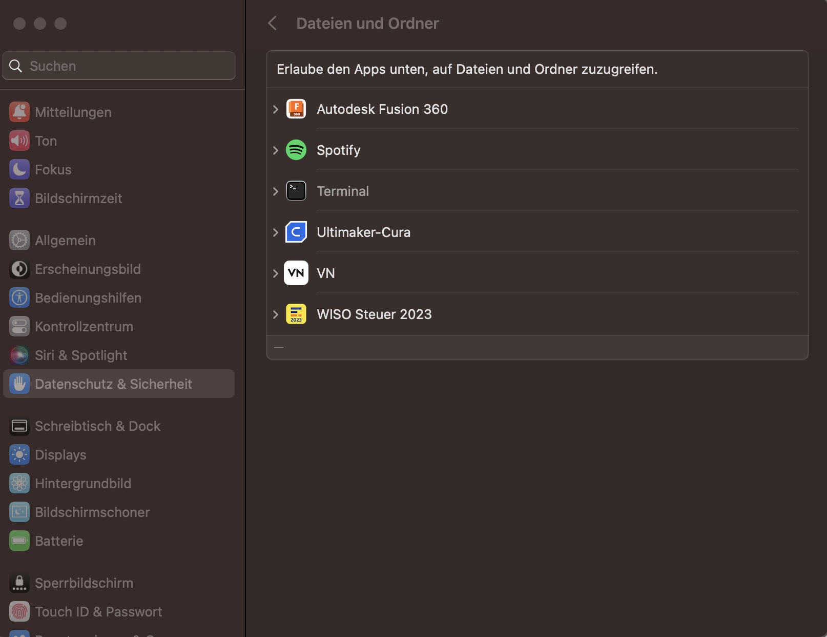
Task: Open Mitteilungen via its bell icon
Action: [19, 112]
